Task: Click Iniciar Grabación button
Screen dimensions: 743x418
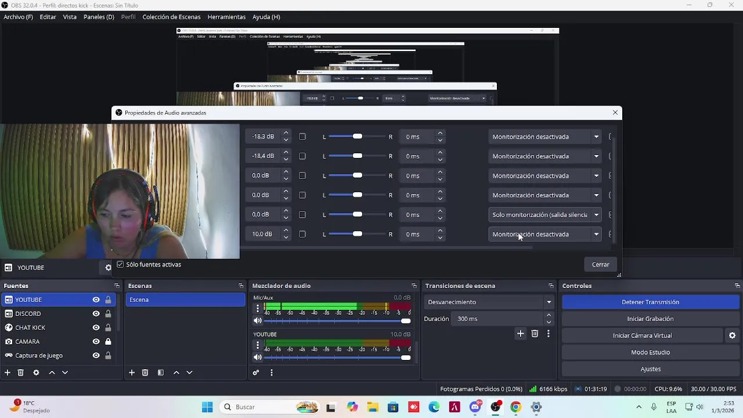Action: pyautogui.click(x=650, y=319)
